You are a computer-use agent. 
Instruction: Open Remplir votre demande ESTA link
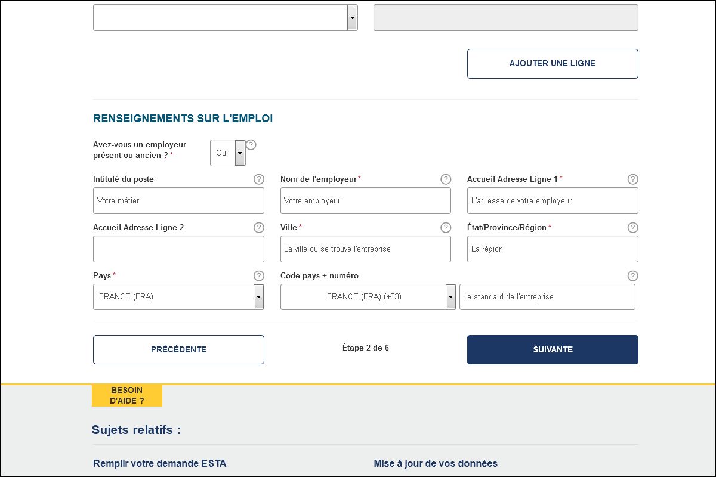tap(160, 464)
